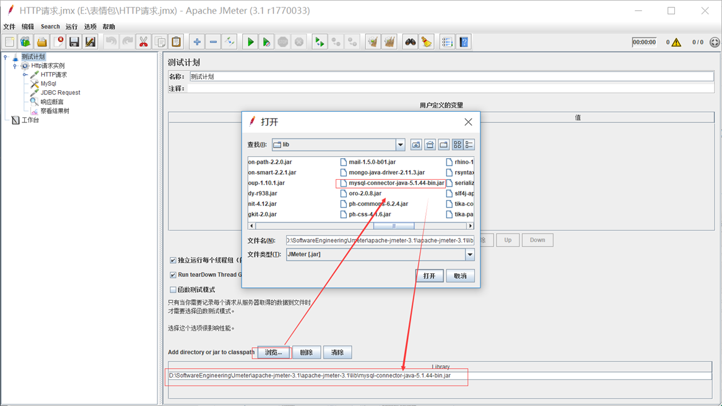Click 取消 button in the dialog
Viewport: 722px width, 406px height.
click(460, 276)
